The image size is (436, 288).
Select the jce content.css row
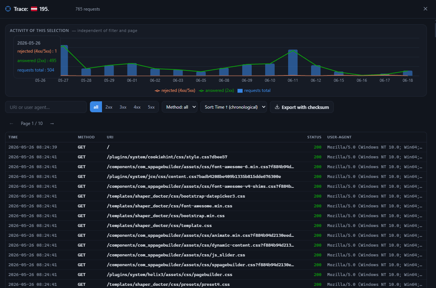(216, 177)
